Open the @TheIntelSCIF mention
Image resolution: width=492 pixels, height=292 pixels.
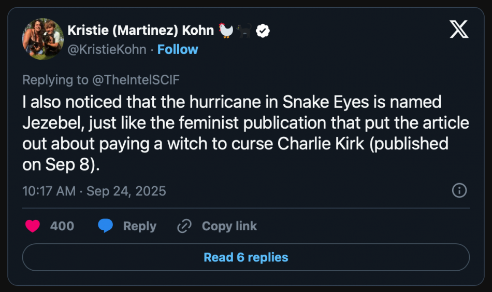136,80
